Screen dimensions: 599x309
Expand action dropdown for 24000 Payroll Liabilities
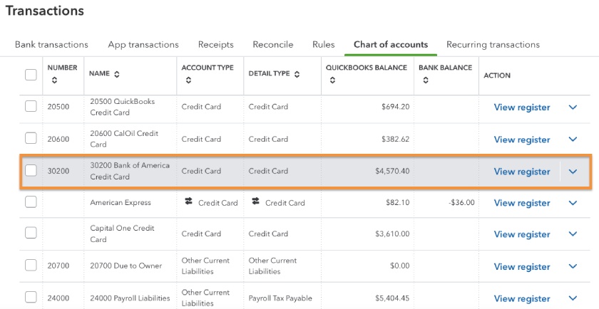click(573, 298)
